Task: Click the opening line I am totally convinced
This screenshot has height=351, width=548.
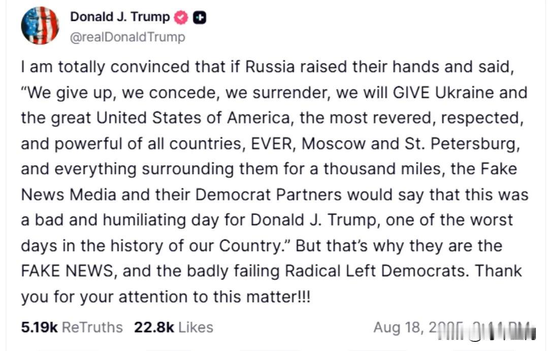Action: pos(105,67)
